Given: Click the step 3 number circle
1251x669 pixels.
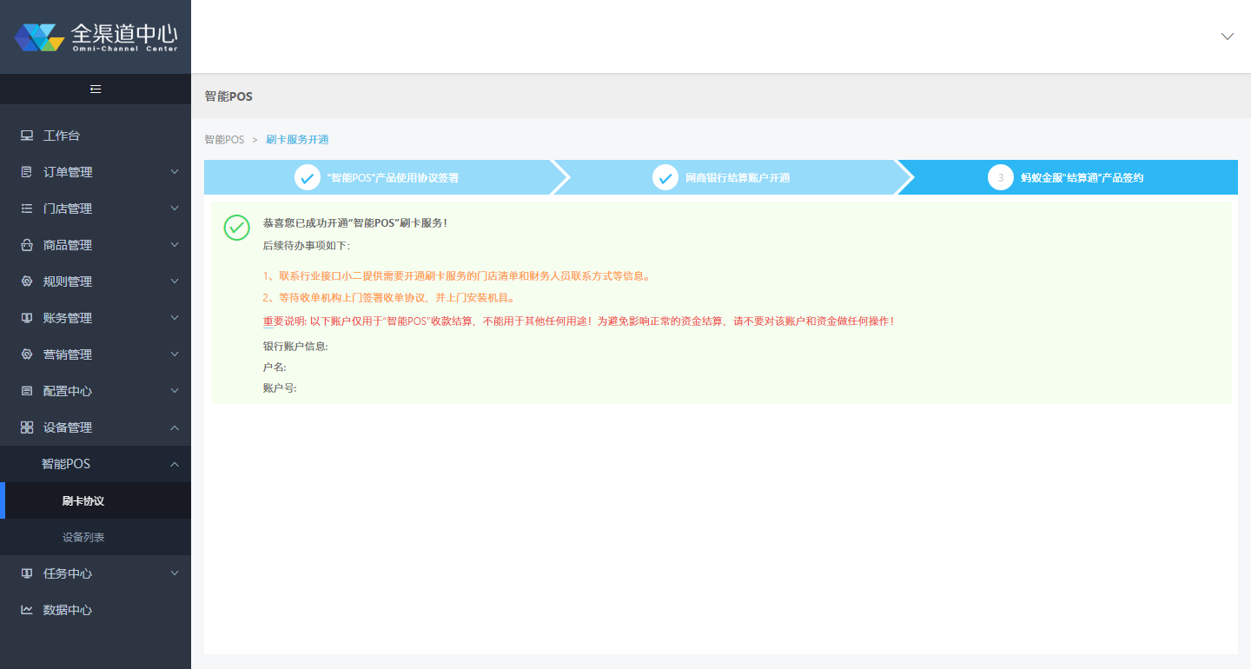Looking at the screenshot, I should click(1001, 177).
